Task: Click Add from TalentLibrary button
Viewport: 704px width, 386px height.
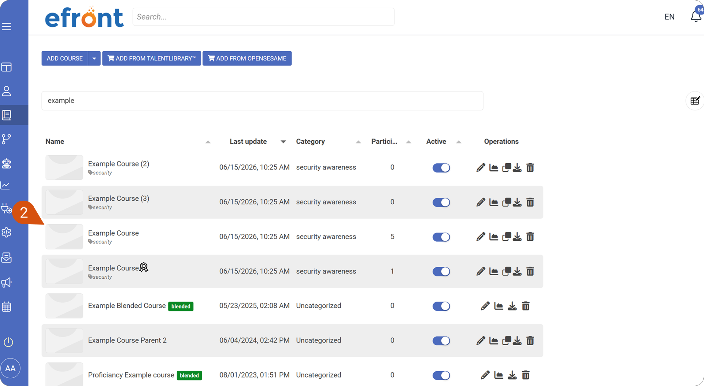Action: 152,58
